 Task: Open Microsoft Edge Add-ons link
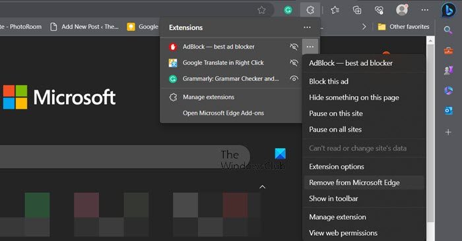click(x=223, y=113)
